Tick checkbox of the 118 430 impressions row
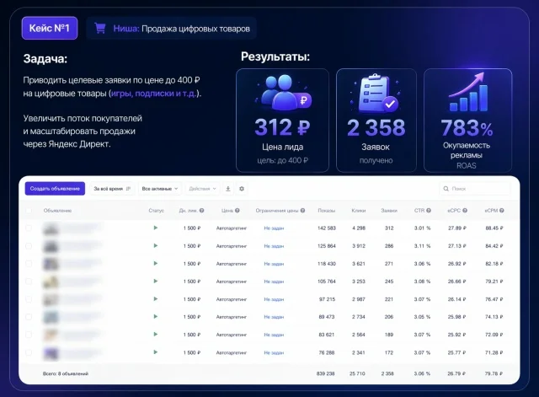The image size is (539, 397). pyautogui.click(x=29, y=264)
